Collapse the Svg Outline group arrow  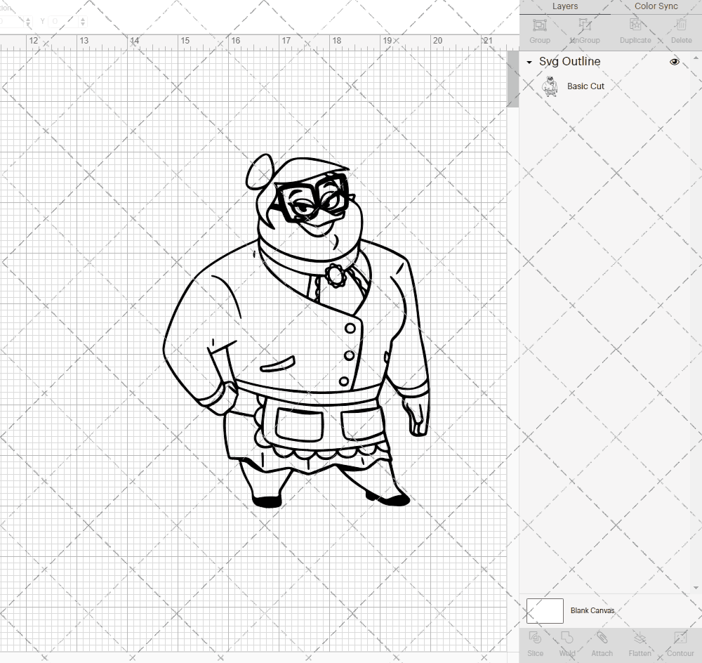[529, 63]
